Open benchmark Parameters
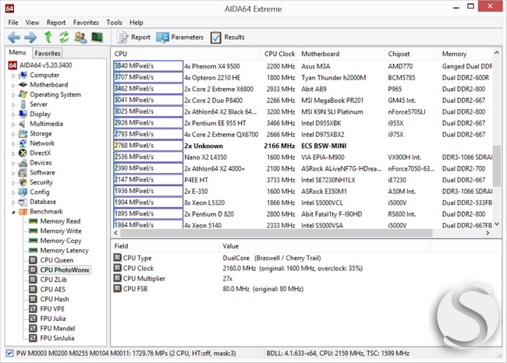The image size is (507, 363). point(179,37)
